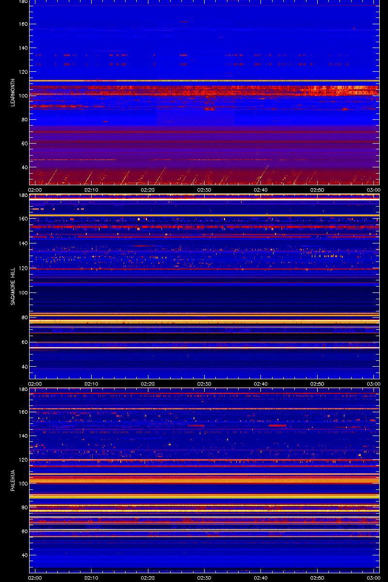
Task: Click 02:40 time label under Palehua panel
Action: [x=260, y=578]
